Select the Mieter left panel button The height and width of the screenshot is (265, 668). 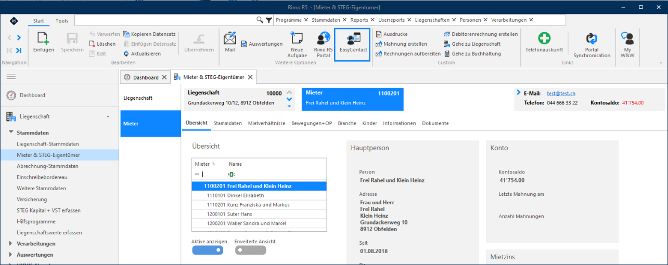pos(150,124)
